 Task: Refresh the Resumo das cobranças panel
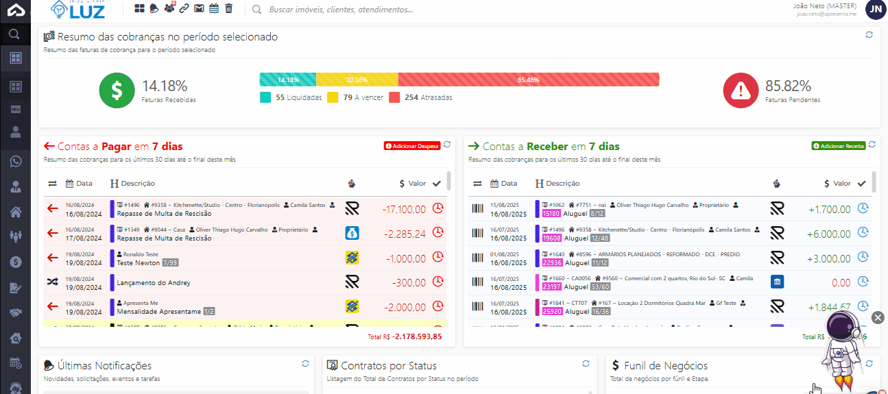tap(869, 35)
